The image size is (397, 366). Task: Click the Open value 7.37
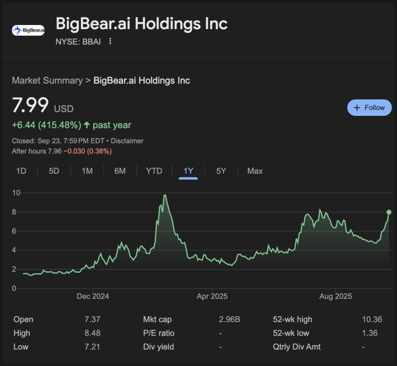click(x=92, y=320)
